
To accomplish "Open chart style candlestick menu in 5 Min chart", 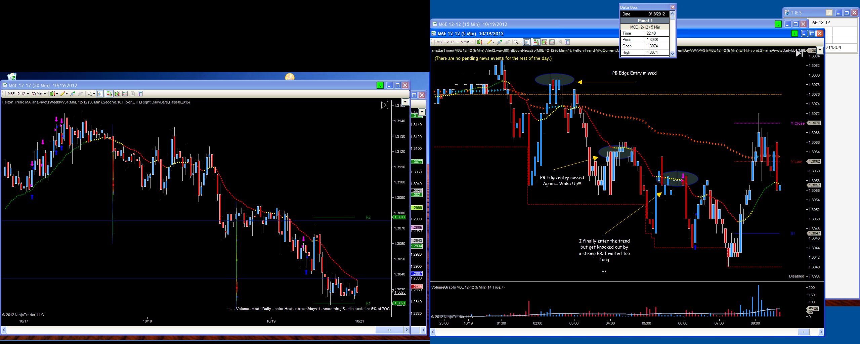I will (481, 42).
